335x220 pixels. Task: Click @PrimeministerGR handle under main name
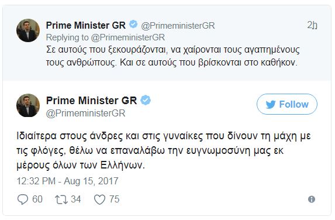point(86,113)
